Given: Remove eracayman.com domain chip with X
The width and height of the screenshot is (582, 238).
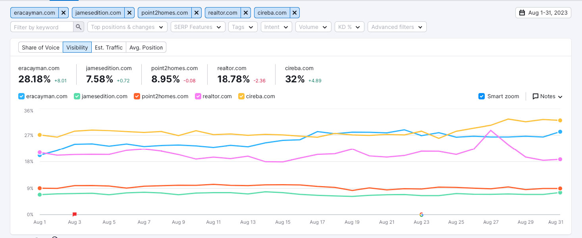Looking at the screenshot, I should [x=64, y=13].
